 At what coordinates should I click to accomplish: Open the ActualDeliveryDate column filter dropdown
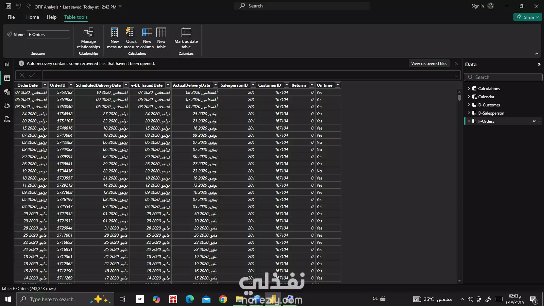tap(216, 85)
